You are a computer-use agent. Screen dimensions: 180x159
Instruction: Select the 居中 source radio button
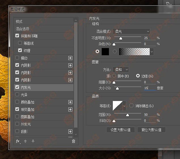tap(114, 76)
